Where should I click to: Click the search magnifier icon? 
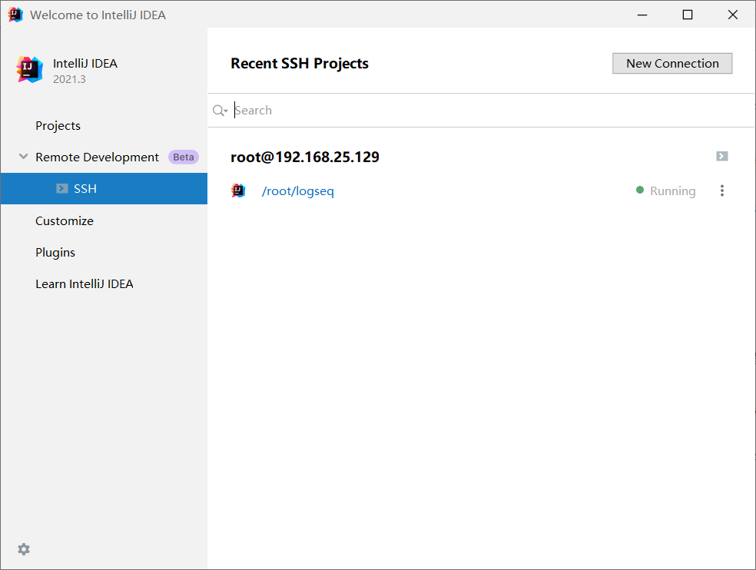pyautogui.click(x=218, y=111)
